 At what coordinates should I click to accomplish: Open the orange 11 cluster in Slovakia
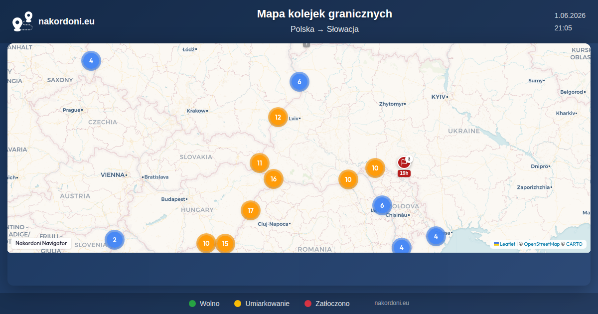pyautogui.click(x=260, y=163)
